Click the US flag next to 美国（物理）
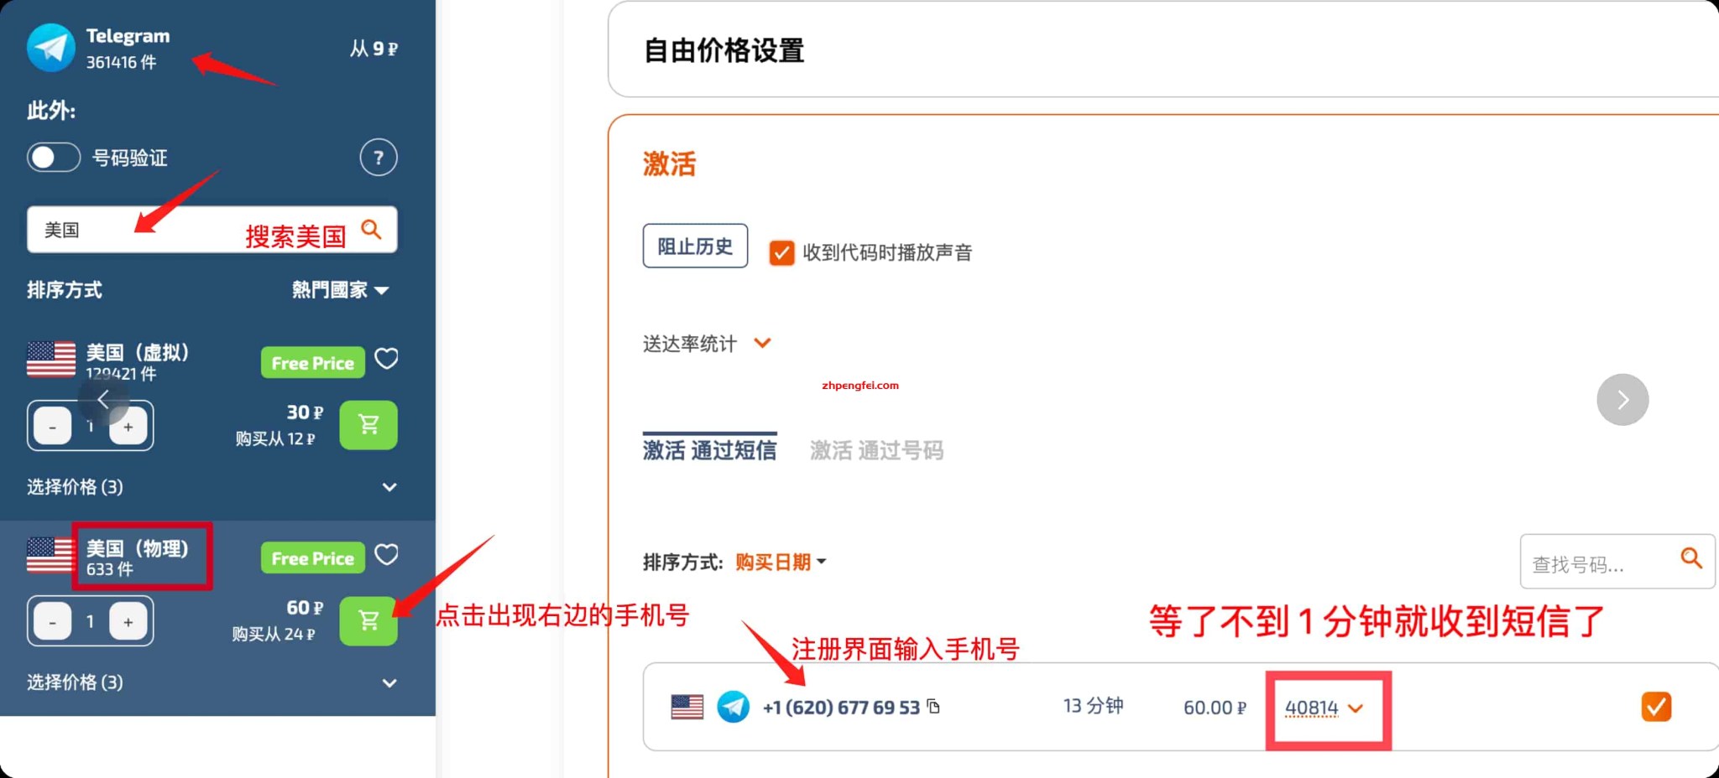The image size is (1719, 778). 50,555
